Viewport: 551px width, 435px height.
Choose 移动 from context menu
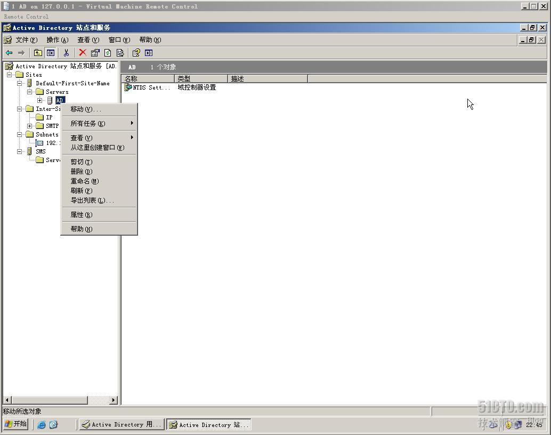(99, 109)
